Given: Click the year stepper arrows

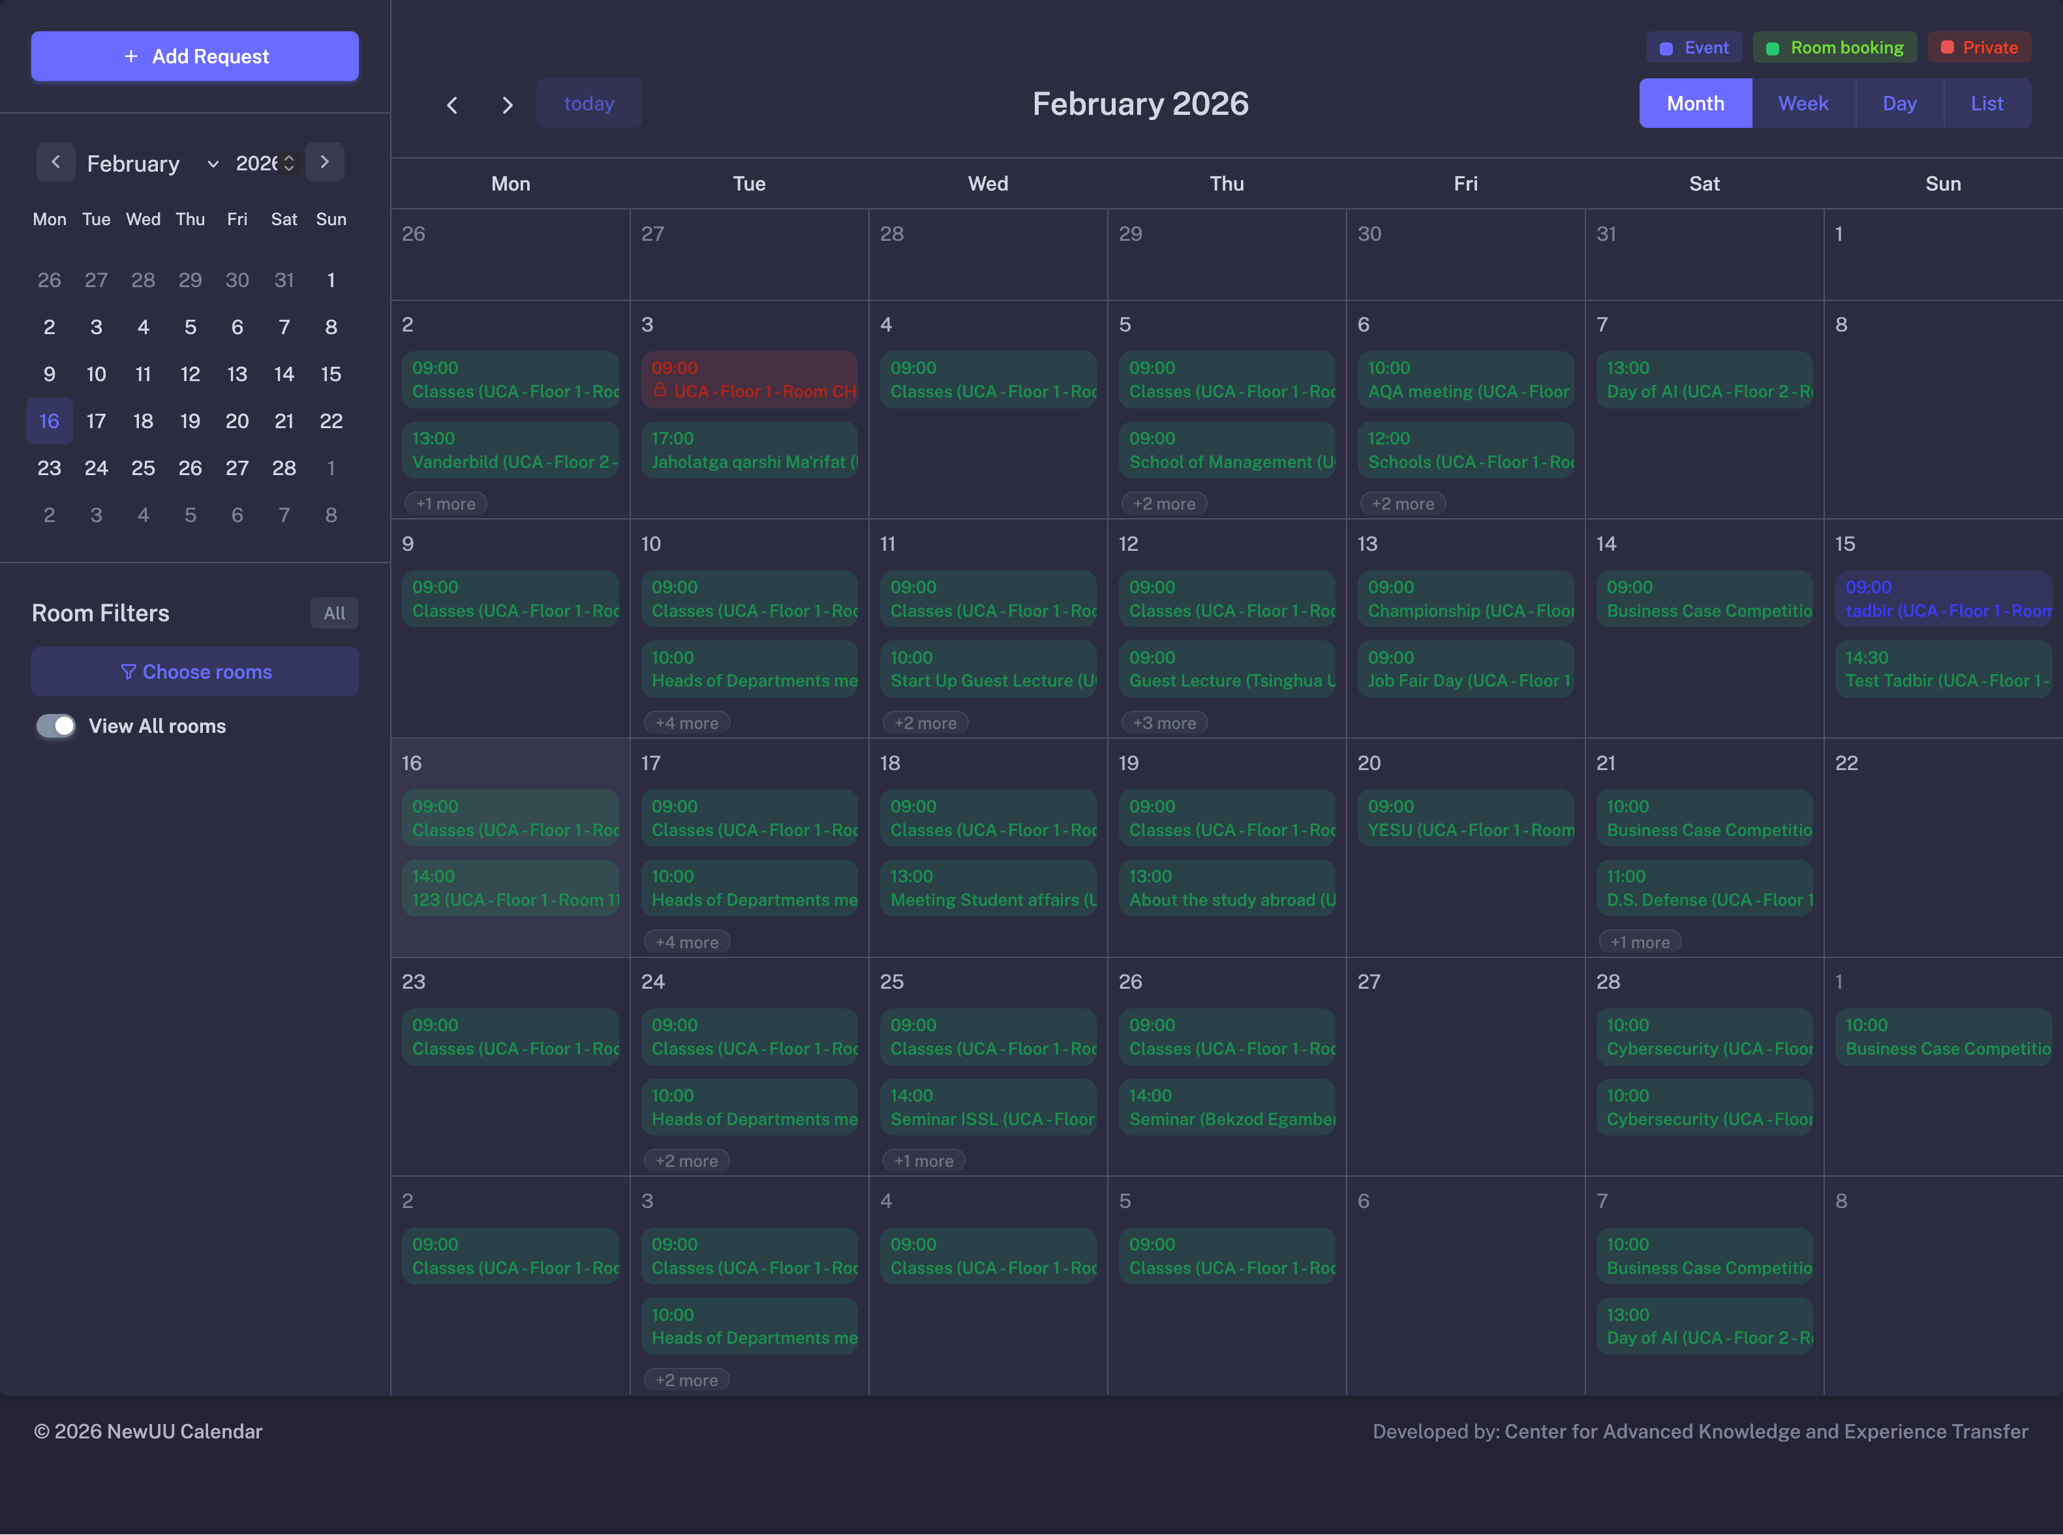Looking at the screenshot, I should (289, 164).
